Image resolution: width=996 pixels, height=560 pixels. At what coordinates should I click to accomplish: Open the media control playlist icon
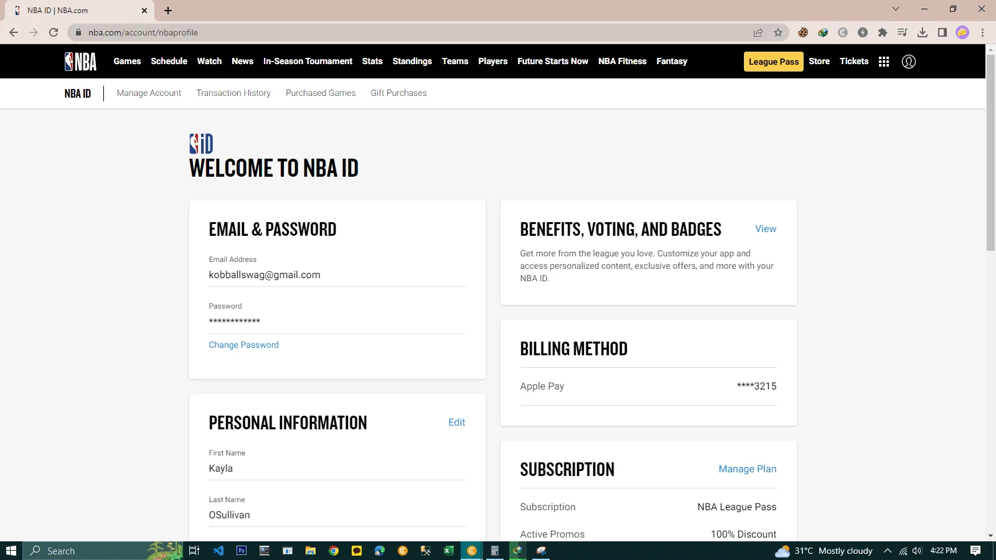tap(903, 32)
